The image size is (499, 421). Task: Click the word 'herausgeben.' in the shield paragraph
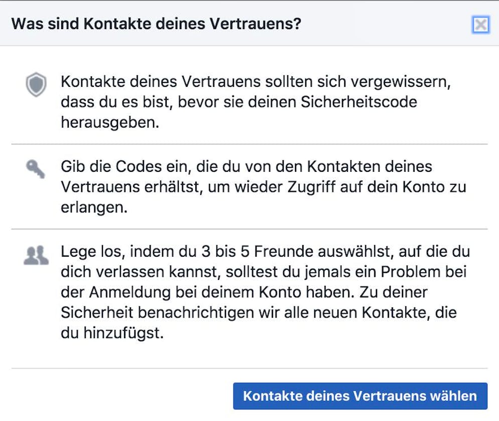pyautogui.click(x=110, y=123)
